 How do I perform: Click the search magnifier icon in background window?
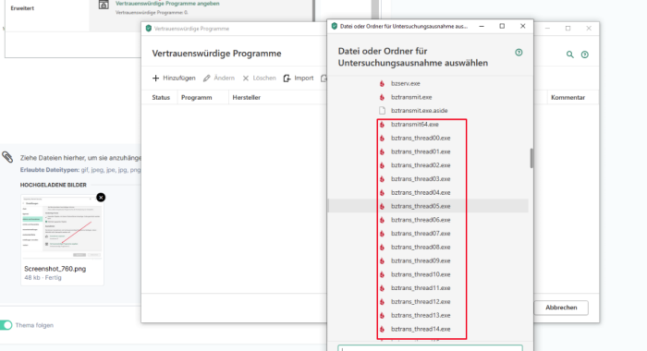tap(570, 54)
